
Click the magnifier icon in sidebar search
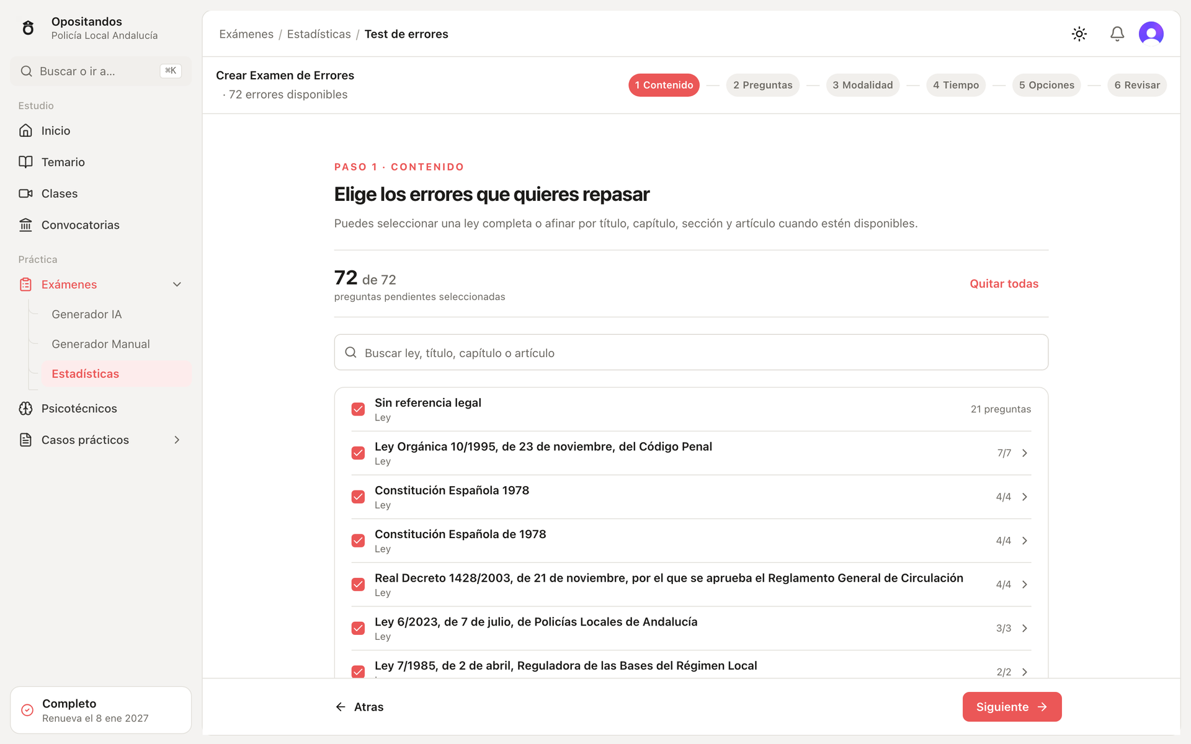click(27, 71)
